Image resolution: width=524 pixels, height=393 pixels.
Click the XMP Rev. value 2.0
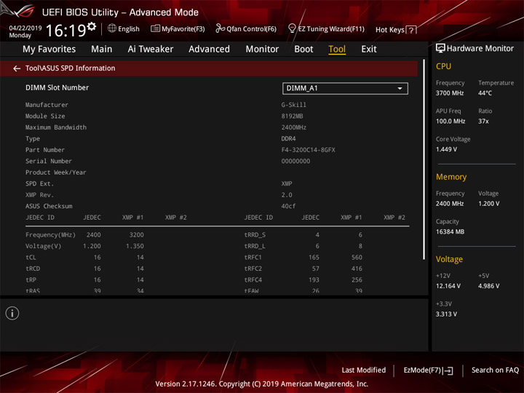(287, 195)
